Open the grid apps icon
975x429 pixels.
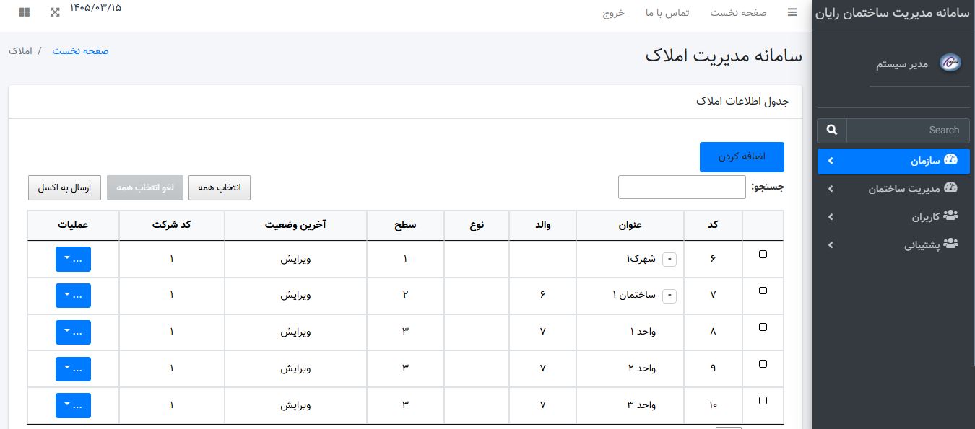tap(25, 12)
